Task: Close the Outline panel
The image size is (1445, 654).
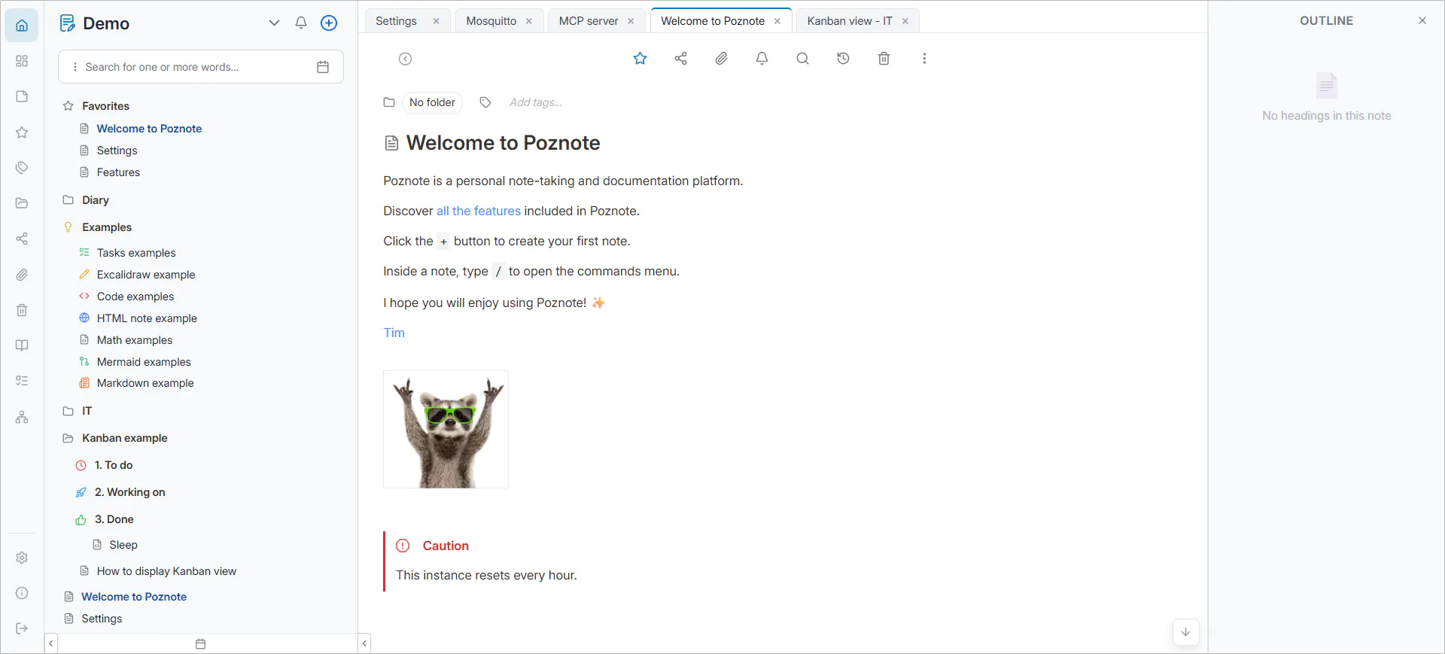Action: coord(1422,20)
